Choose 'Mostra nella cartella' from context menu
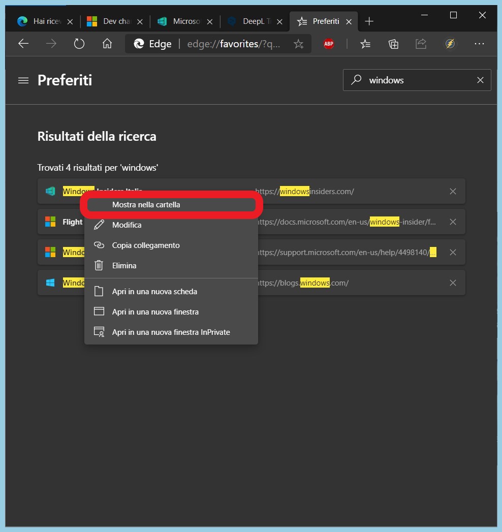 click(171, 205)
